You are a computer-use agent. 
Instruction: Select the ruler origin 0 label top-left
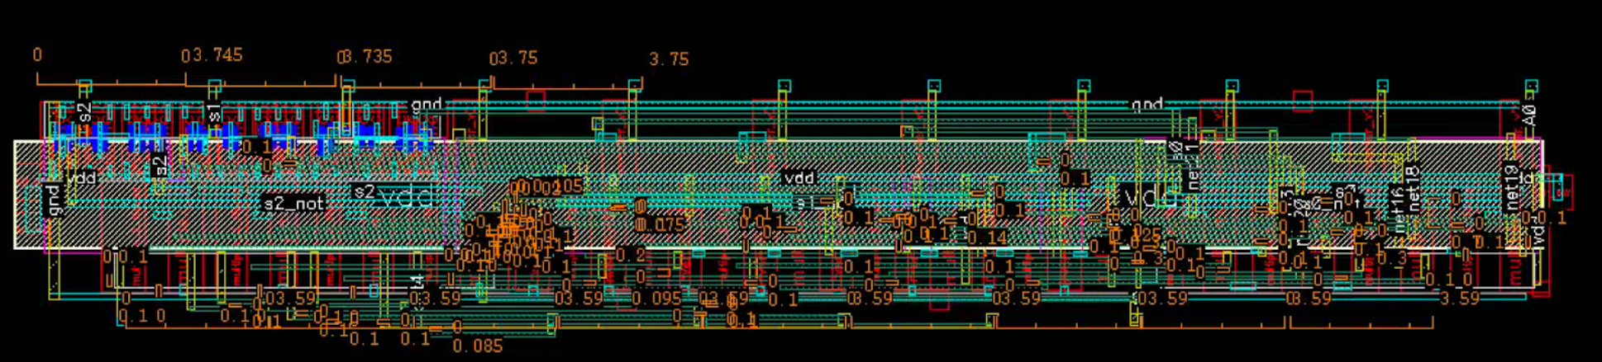tap(37, 55)
